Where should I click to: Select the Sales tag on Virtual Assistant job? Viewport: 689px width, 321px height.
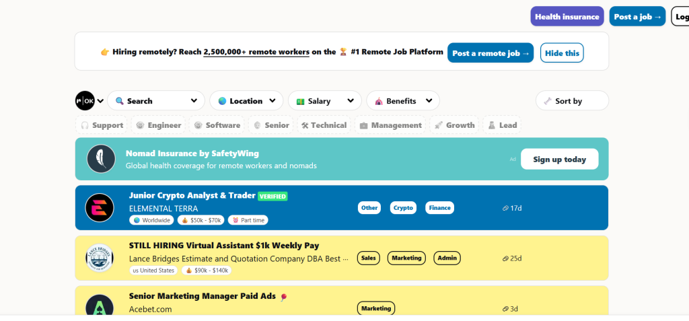pos(368,258)
